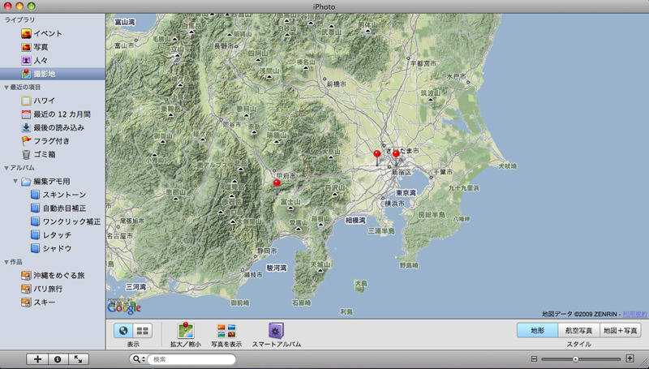Viewport: 649px width, 369px height.
Task: Open the search scope dropdown
Action: (x=139, y=359)
